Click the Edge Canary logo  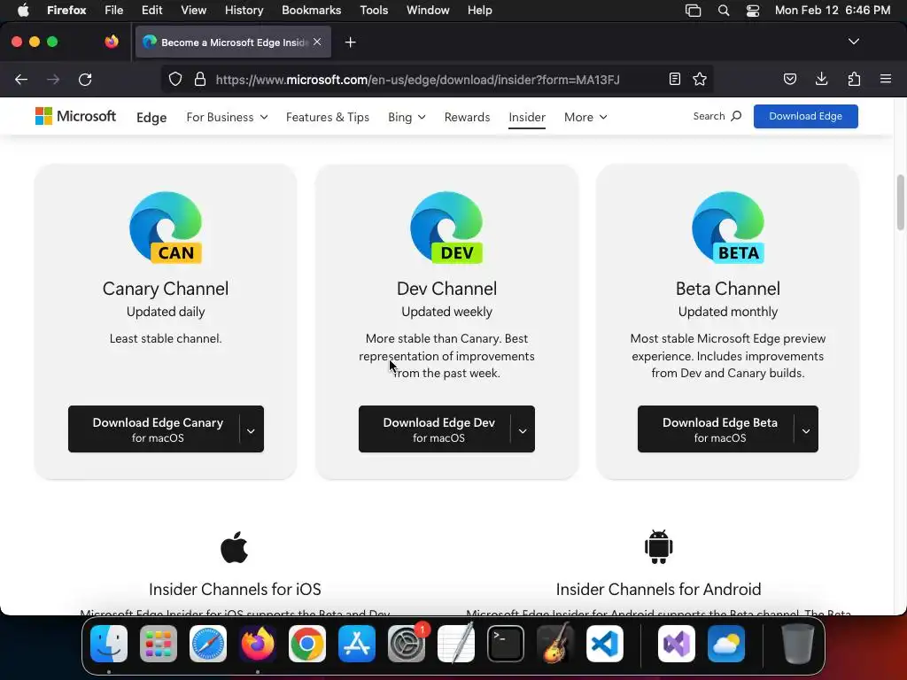(x=166, y=228)
